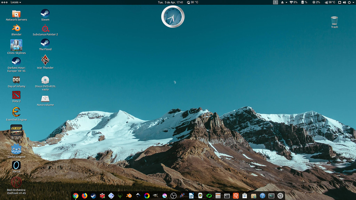
Task: Open the Locais menu in the top bar
Action: [x=16, y=2]
